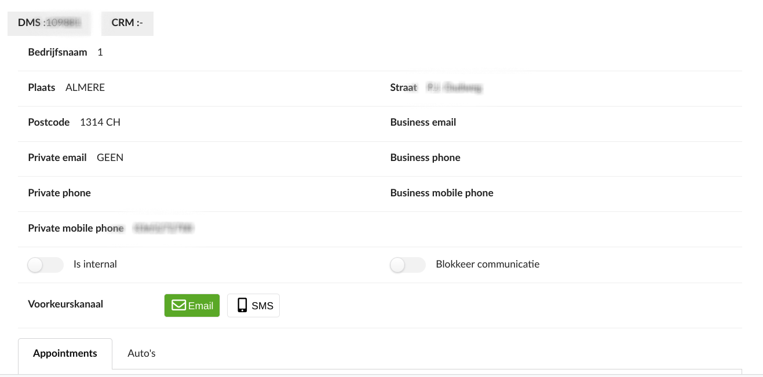Click the Bedrijfsnaam value 1
This screenshot has width=763, height=377.
[x=100, y=52]
